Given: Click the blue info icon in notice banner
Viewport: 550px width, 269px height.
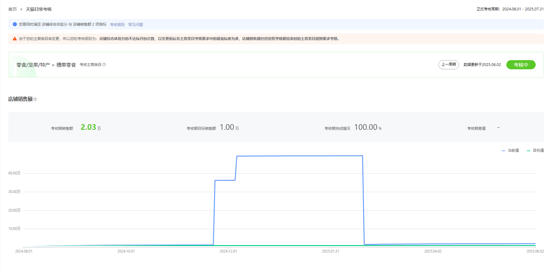Looking at the screenshot, I should click(15, 24).
